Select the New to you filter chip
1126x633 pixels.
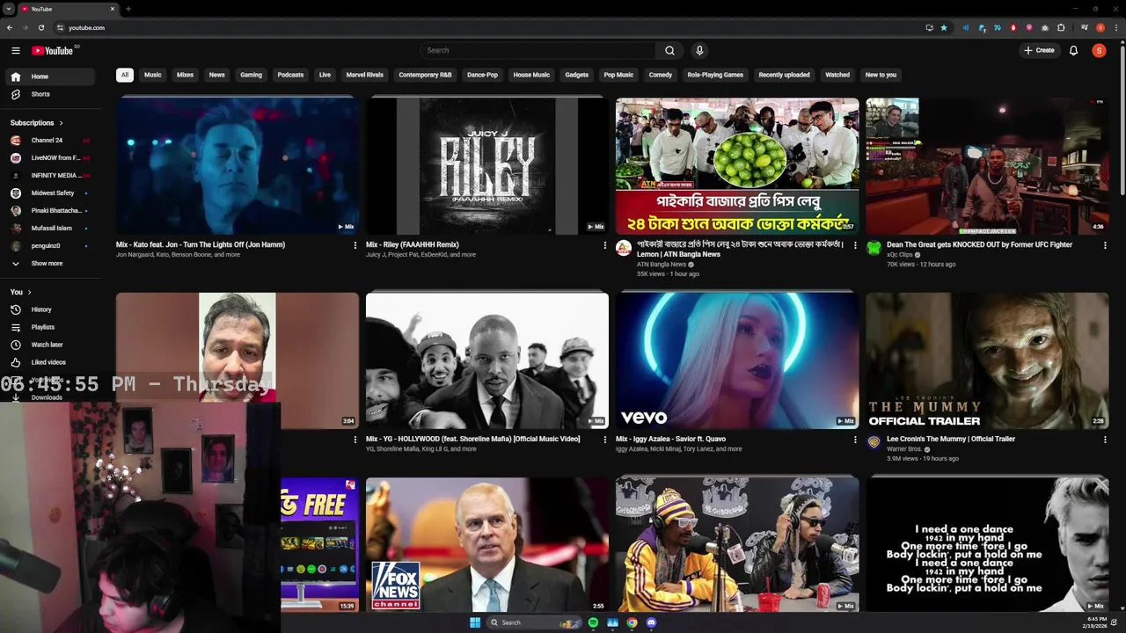[x=881, y=75]
